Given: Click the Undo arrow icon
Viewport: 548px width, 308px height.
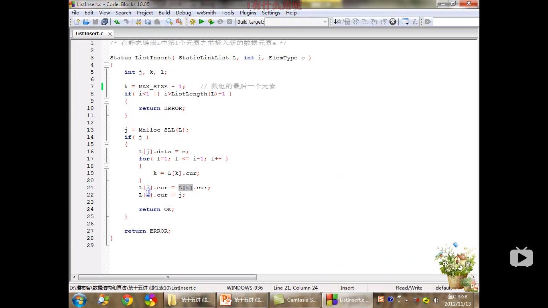Looking at the screenshot, I should [x=117, y=22].
